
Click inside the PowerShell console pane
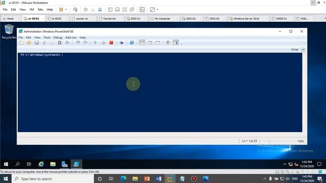[160, 93]
